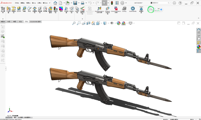Image resolution: width=201 pixels, height=120 pixels.
Task: Open the Hole Alignment tool
Action: [19, 9]
